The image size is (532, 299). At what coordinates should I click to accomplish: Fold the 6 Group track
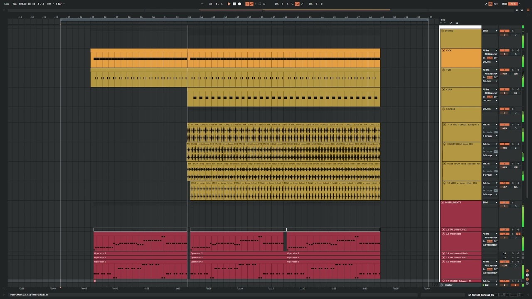[443, 109]
